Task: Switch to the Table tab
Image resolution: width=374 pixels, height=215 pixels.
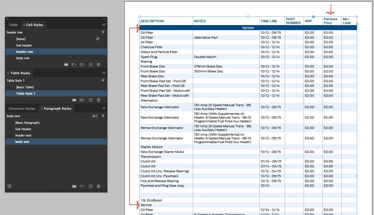Action: 13,25
